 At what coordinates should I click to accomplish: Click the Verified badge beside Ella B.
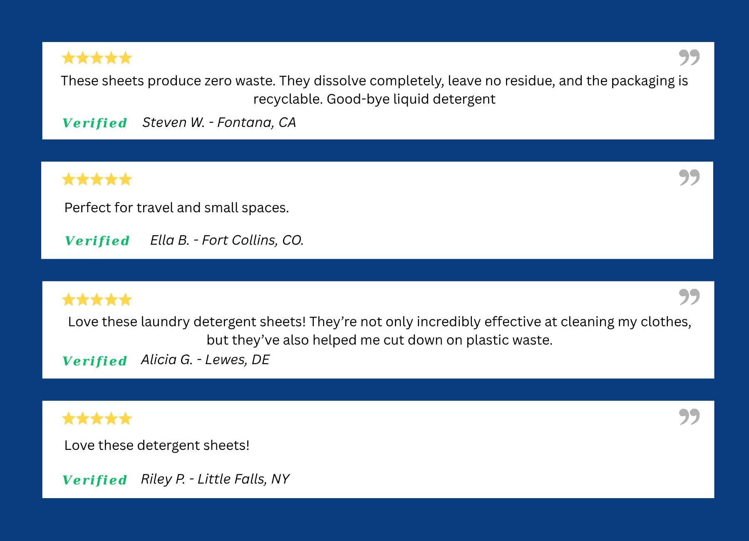(97, 241)
